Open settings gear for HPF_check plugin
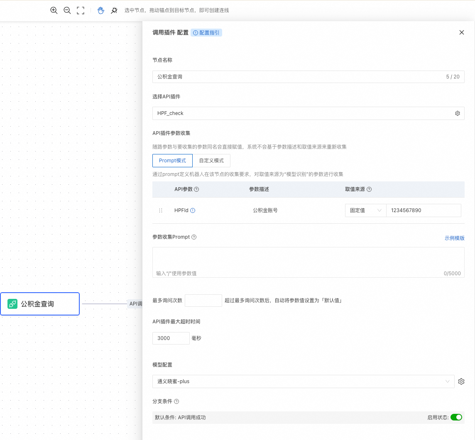Image resolution: width=475 pixels, height=440 pixels. click(x=458, y=113)
